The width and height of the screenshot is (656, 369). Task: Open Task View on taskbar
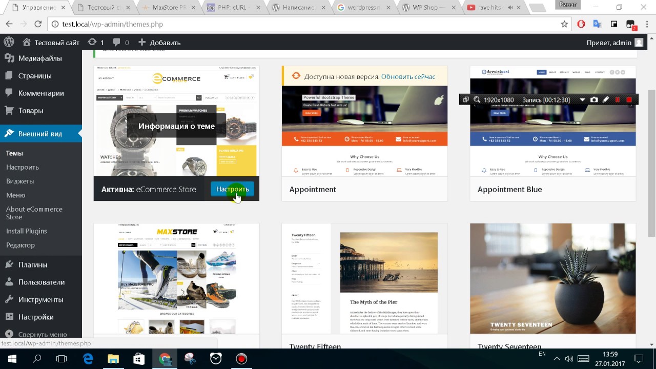[x=61, y=359]
